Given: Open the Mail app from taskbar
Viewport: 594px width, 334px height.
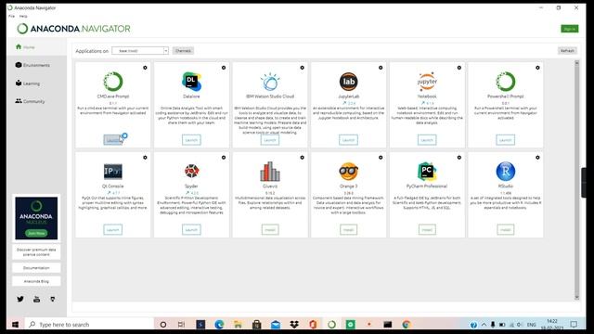Looking at the screenshot, I should [276, 325].
